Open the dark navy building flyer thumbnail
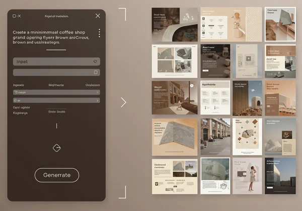This screenshot has width=302, height=211. click(x=280, y=176)
